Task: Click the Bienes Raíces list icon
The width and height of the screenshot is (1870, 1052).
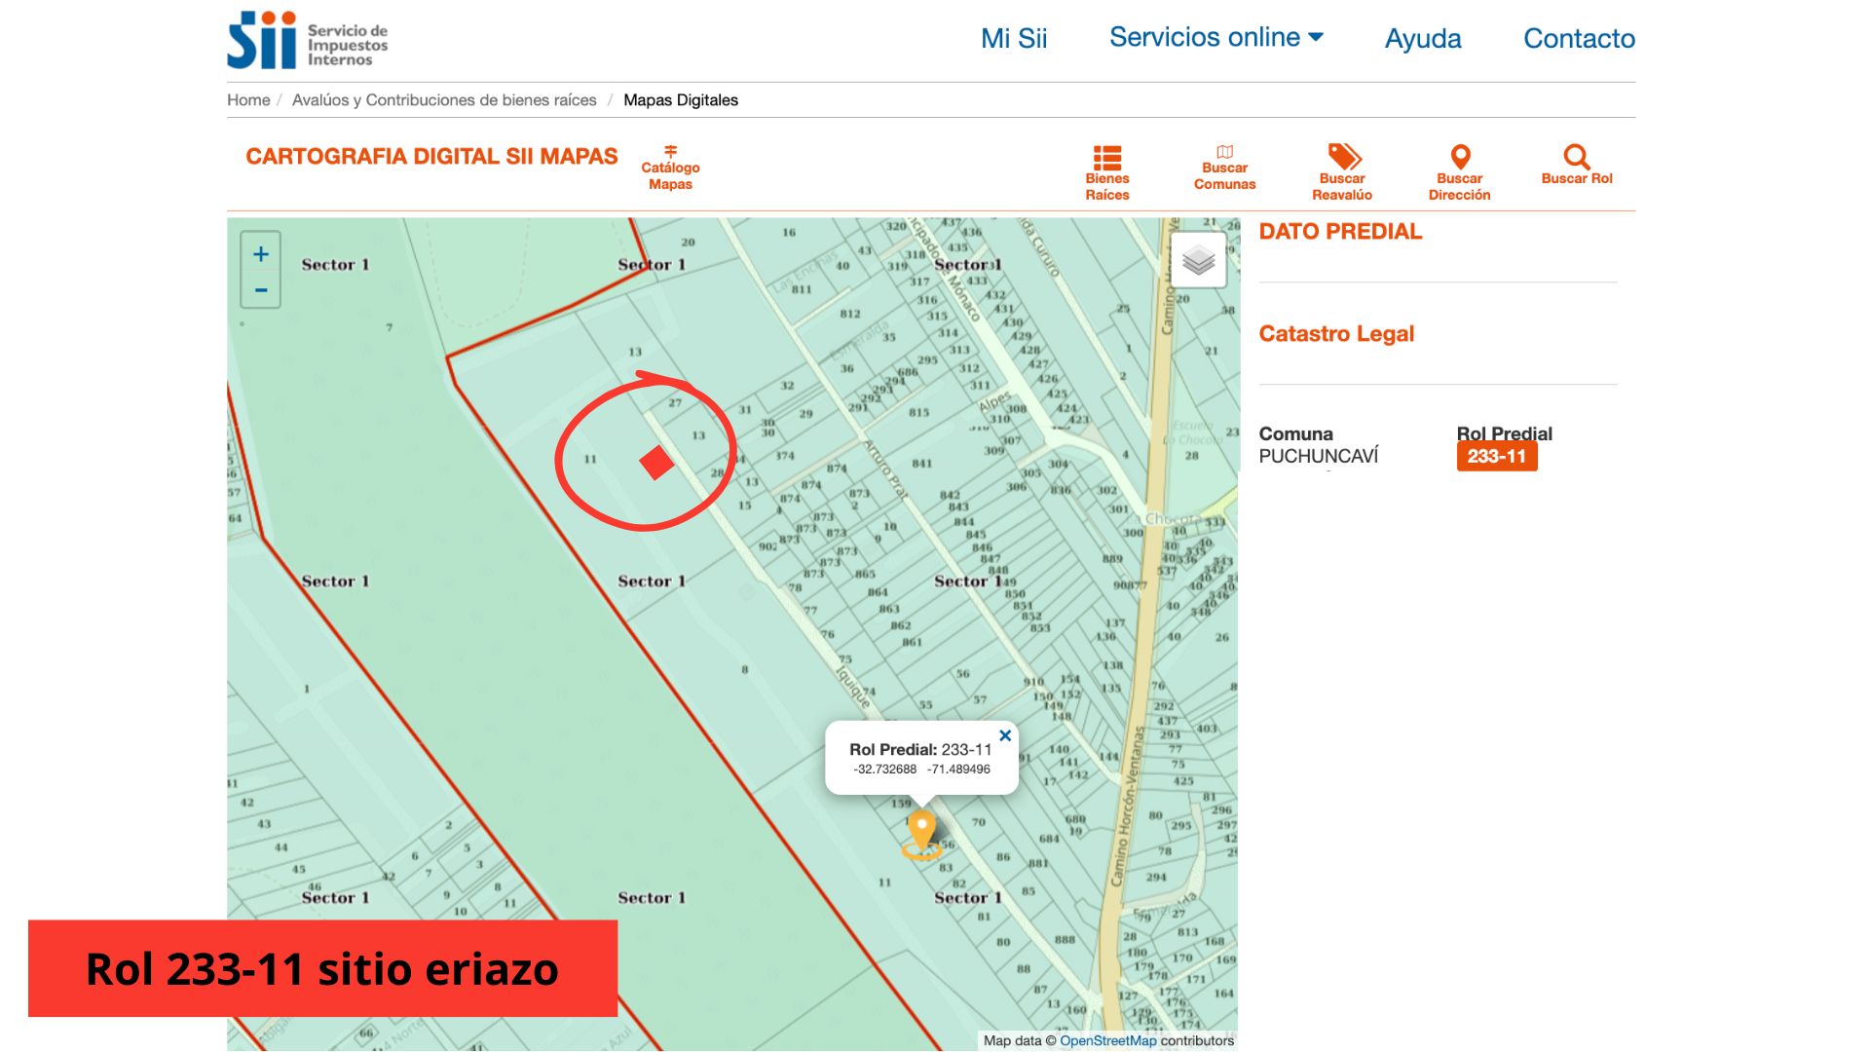Action: pos(1107,158)
